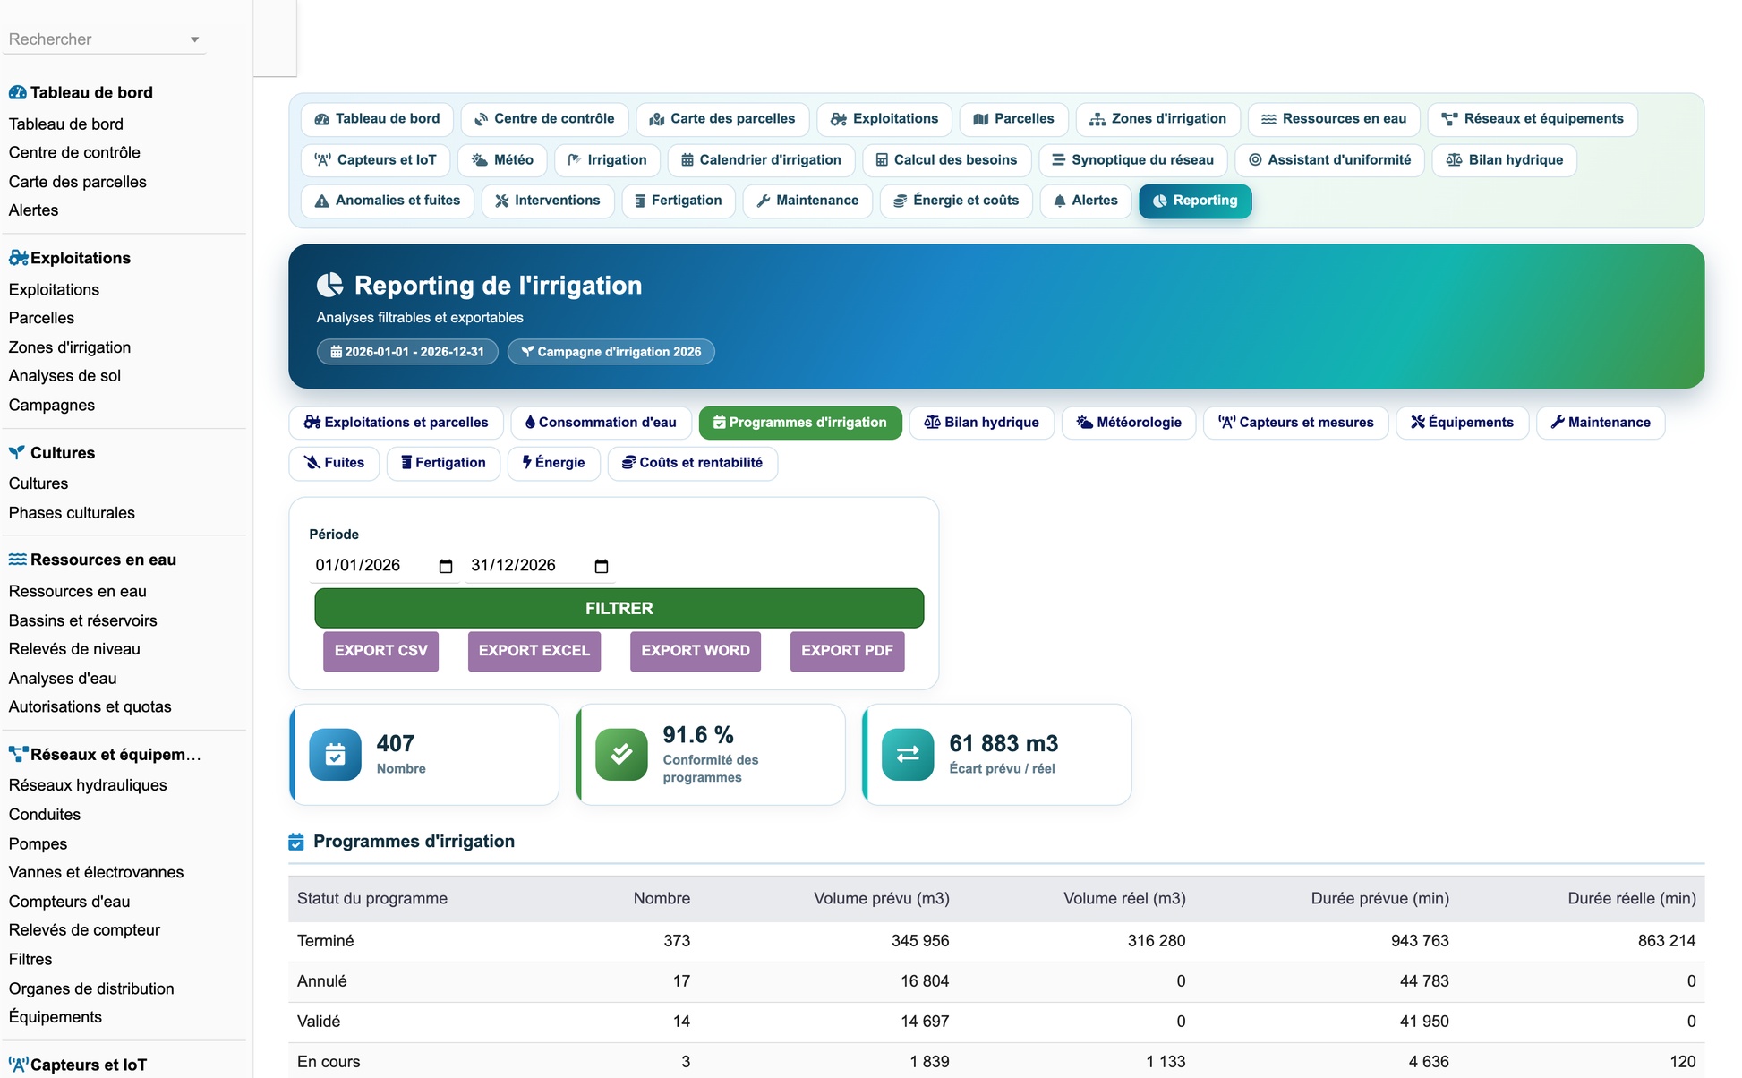The width and height of the screenshot is (1742, 1078).
Task: Open Relevés de compteur sidebar link
Action: click(x=84, y=930)
